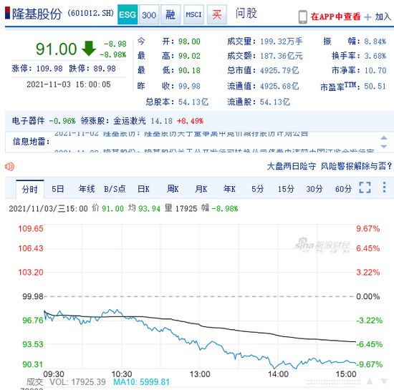394x390 pixels.
Task: Click the 涨停 value 109.98
Action: [x=49, y=69]
